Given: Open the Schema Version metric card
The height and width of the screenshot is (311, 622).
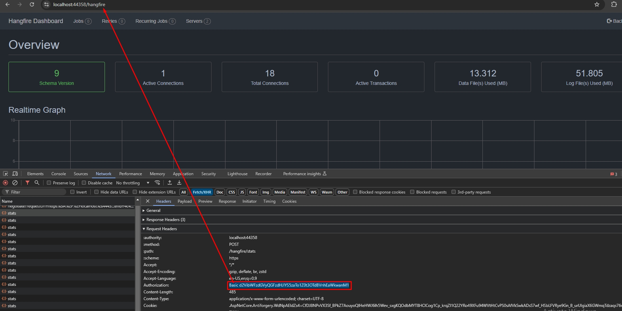Looking at the screenshot, I should (57, 77).
